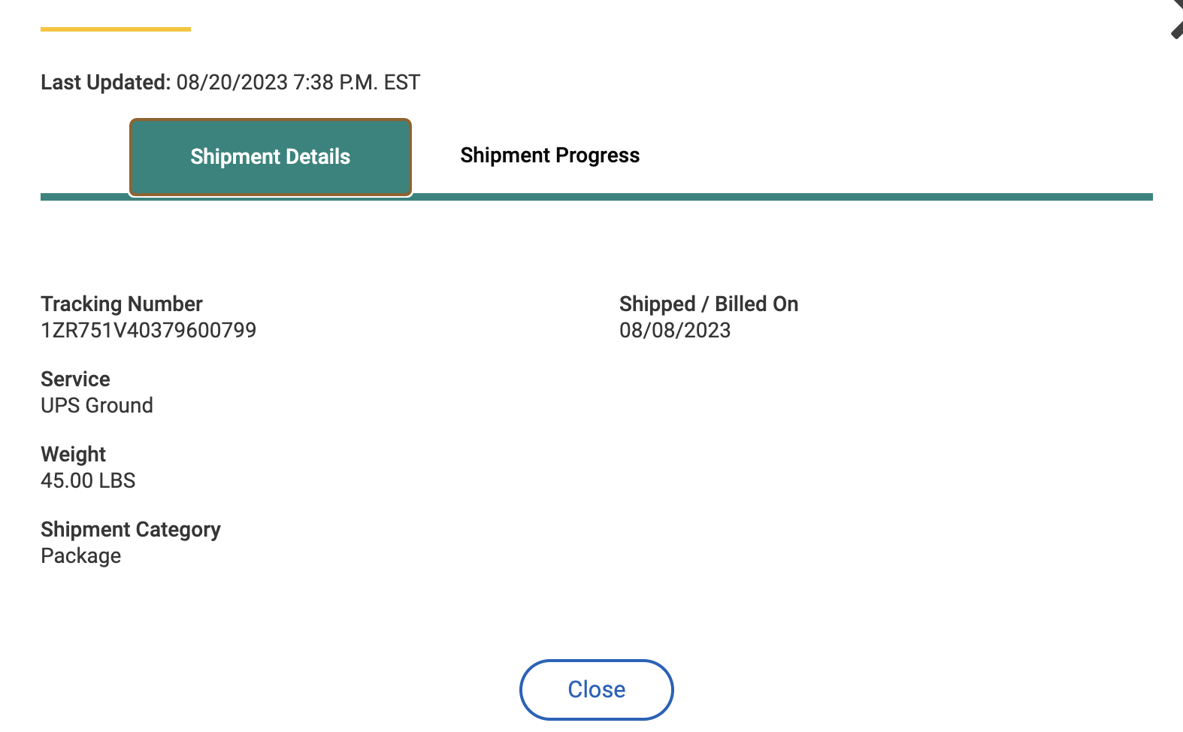Click the blue Close button
The image size is (1183, 732).
597,689
